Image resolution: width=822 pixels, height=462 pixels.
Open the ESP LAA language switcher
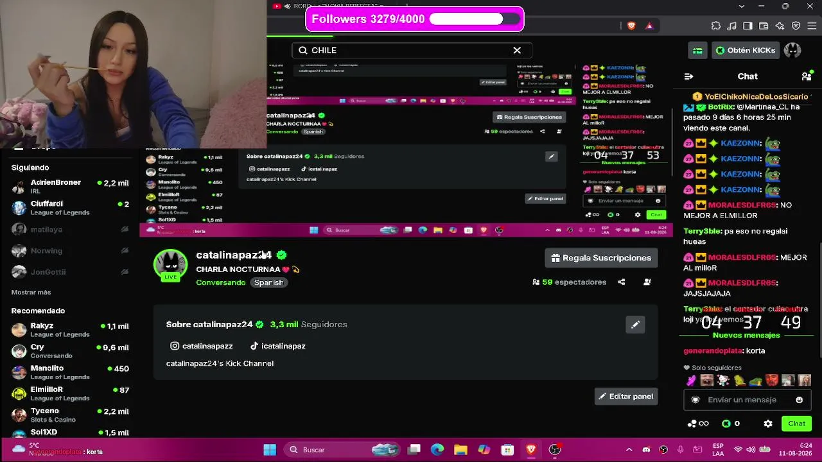(718, 450)
